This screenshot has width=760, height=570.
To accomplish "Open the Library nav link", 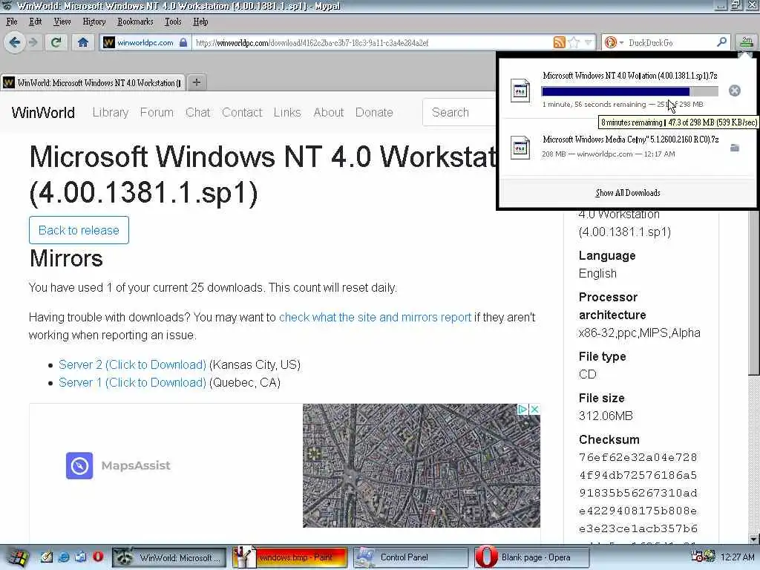I will 111,113.
